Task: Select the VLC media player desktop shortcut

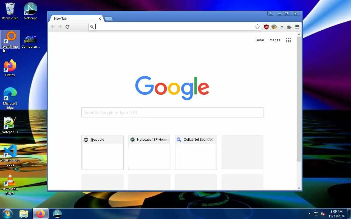Action: click(10, 184)
